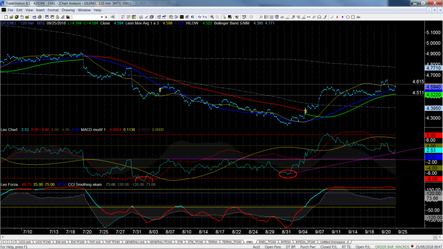Image resolution: width=443 pixels, height=249 pixels.
Task: Click the green 4.5220 price axis marker
Action: coord(433,95)
